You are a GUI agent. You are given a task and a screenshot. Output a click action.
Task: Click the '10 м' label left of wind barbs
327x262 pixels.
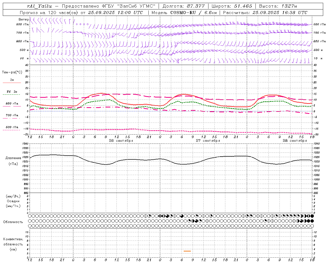tap(24, 58)
